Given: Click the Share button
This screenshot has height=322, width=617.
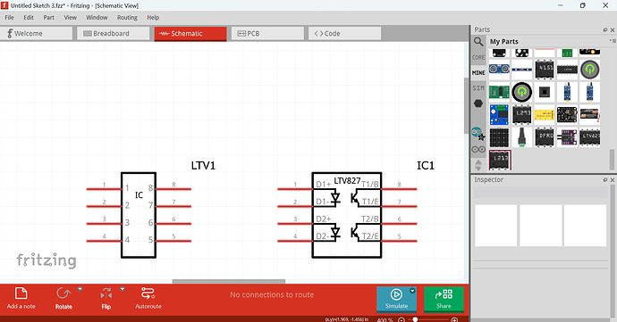Looking at the screenshot, I should pyautogui.click(x=444, y=299).
